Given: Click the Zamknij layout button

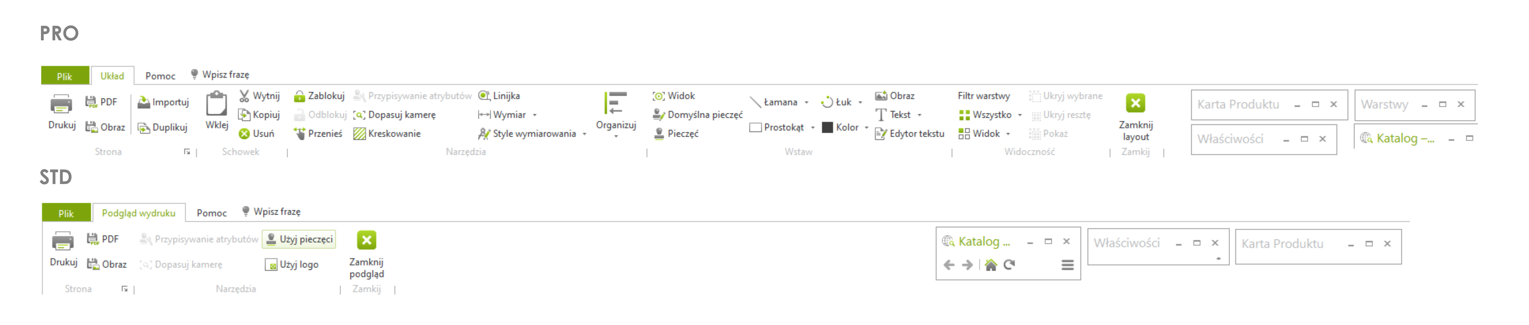Looking at the screenshot, I should click(1136, 117).
